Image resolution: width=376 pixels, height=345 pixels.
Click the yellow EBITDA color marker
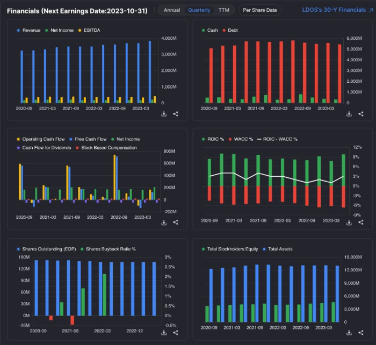click(80, 31)
